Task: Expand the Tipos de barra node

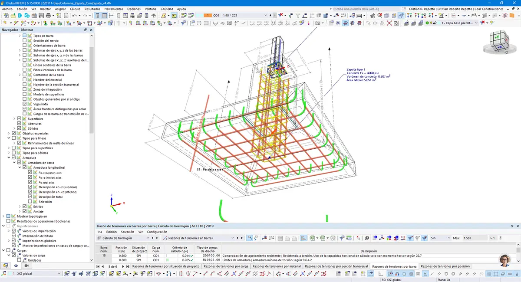Action: point(20,36)
